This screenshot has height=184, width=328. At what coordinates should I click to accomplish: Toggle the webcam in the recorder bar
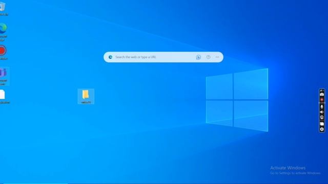click(x=322, y=117)
